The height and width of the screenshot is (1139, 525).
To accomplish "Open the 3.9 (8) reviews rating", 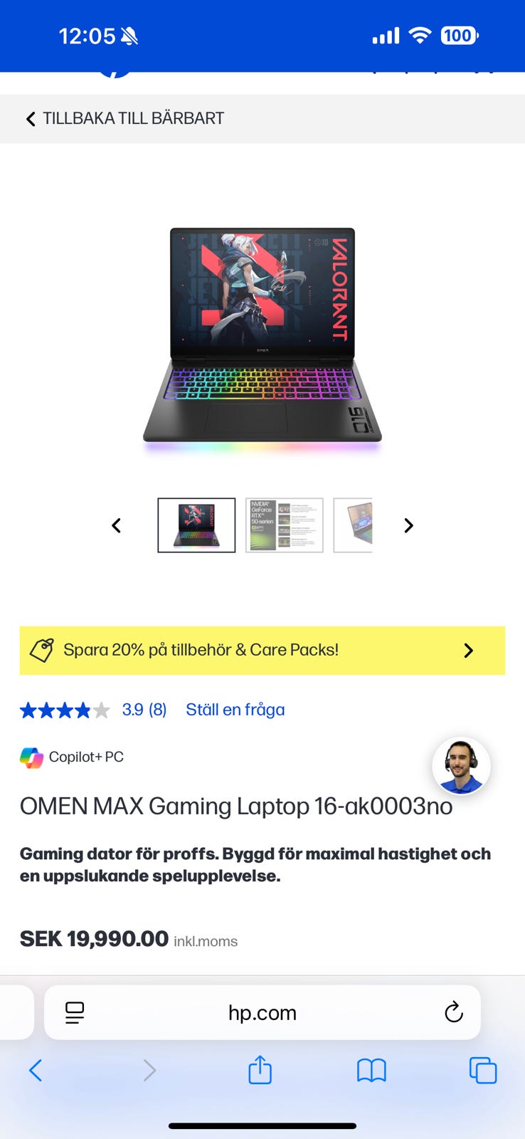I will [144, 710].
